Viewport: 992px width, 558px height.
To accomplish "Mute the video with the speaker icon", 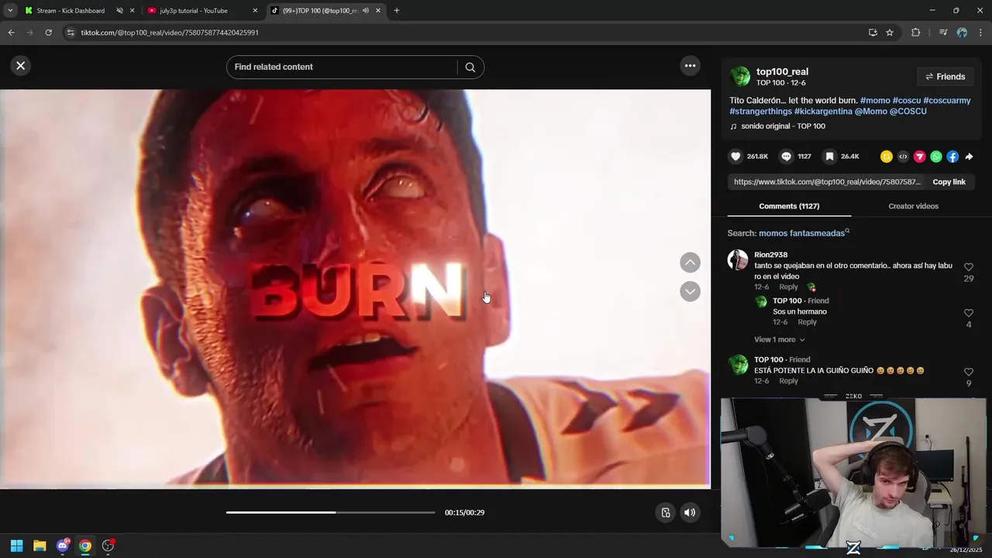I will [690, 512].
